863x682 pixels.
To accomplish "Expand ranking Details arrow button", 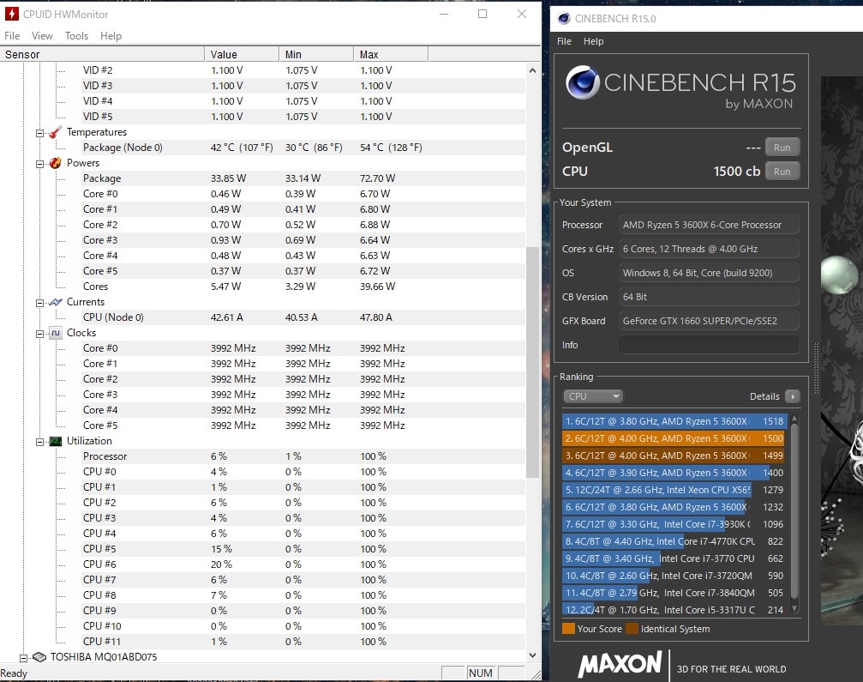I will coord(793,396).
